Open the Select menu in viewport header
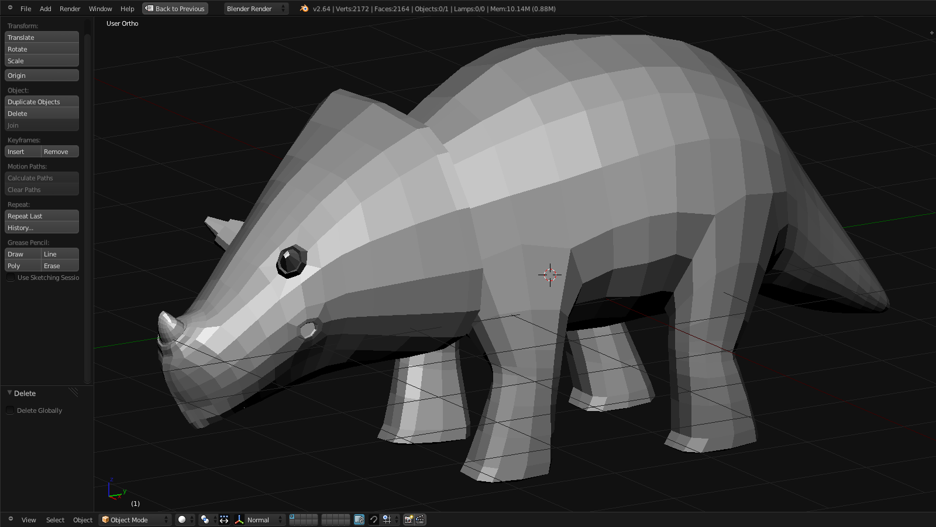The image size is (936, 527). point(55,520)
